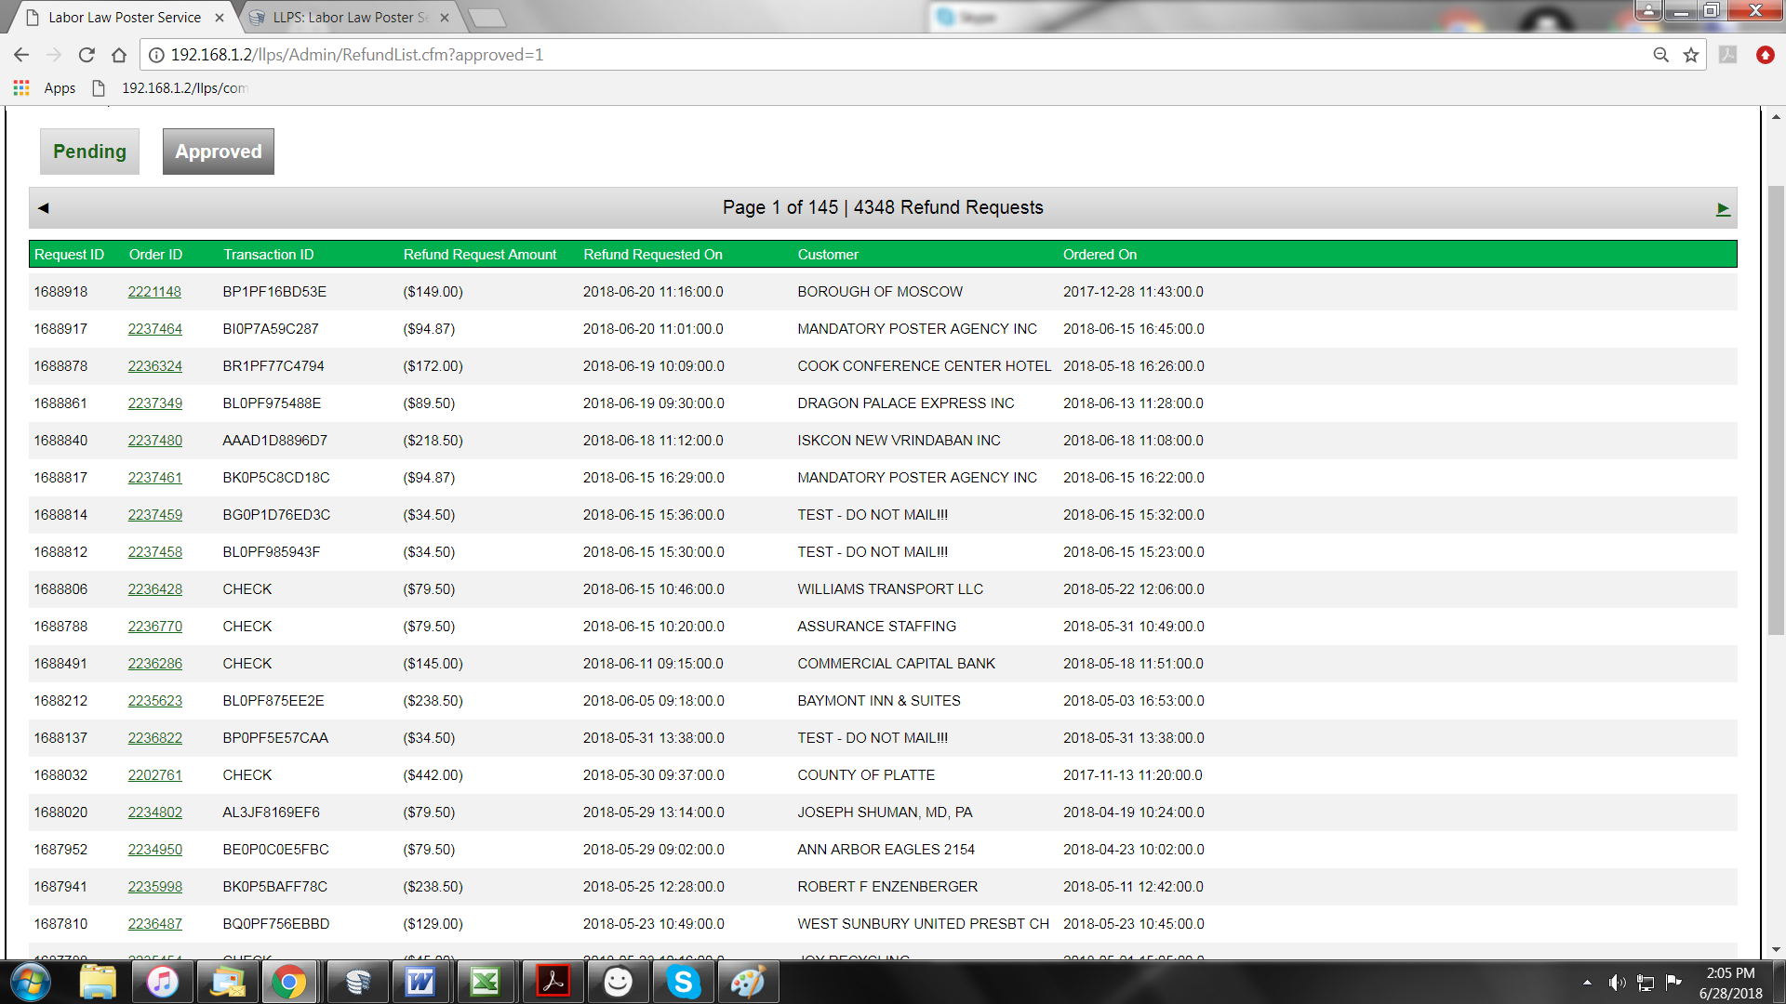1786x1004 pixels.
Task: Click the page's vertical scrollbar
Action: [1776, 409]
